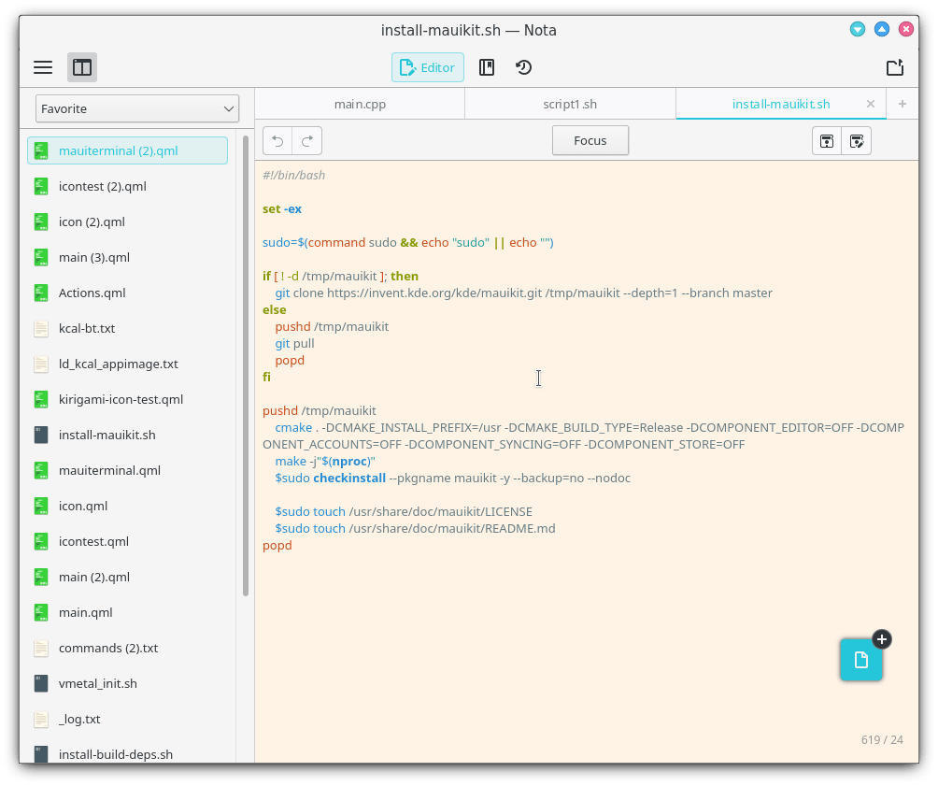The width and height of the screenshot is (938, 786).
Task: Open kirigami-icon-test.qml file
Action: coord(127,399)
